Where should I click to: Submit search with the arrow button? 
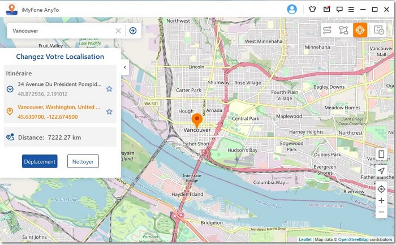point(133,31)
